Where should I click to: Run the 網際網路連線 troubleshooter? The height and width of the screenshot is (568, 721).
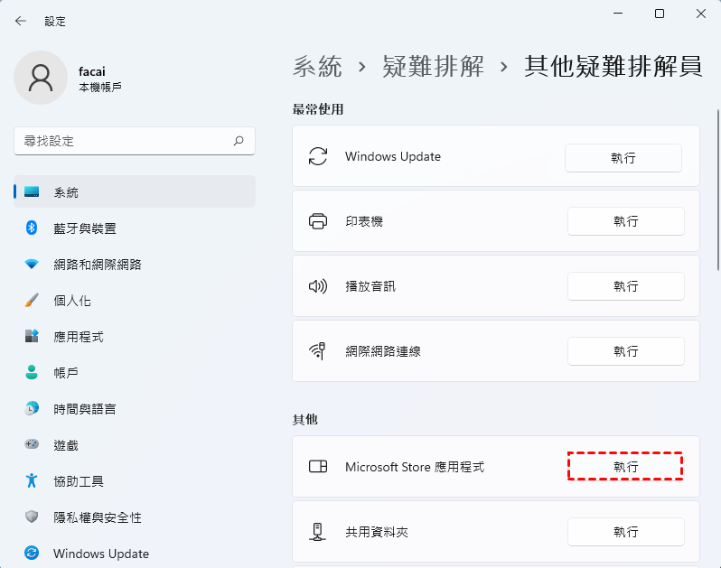[x=626, y=351]
